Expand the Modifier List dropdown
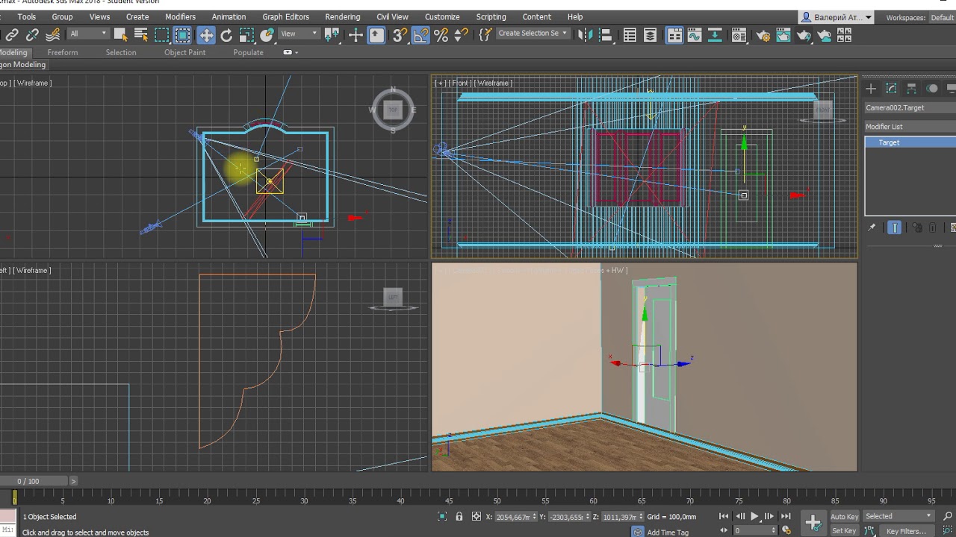The image size is (956, 537). pos(910,127)
